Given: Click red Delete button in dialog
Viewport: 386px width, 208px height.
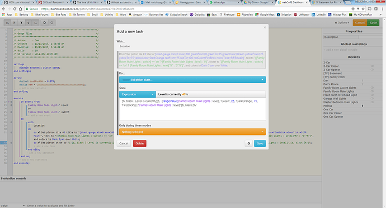Looking at the screenshot, I should 140,143.
